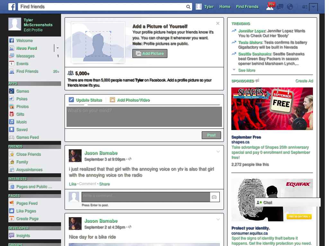Open the Saved bookmark icon
This screenshot has width=329, height=246.
point(12,129)
